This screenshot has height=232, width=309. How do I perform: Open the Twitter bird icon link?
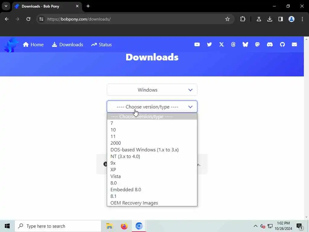(209, 45)
